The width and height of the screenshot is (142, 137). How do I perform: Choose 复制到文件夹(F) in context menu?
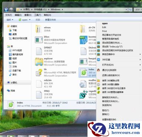(x=110, y=97)
